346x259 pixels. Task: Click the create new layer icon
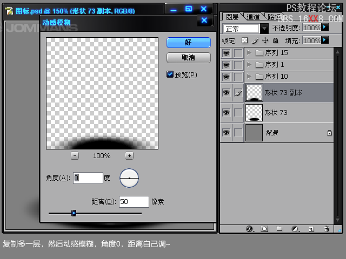(311, 229)
